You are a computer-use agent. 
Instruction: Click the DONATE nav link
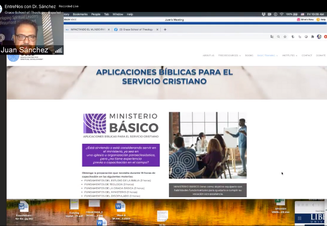click(x=321, y=56)
